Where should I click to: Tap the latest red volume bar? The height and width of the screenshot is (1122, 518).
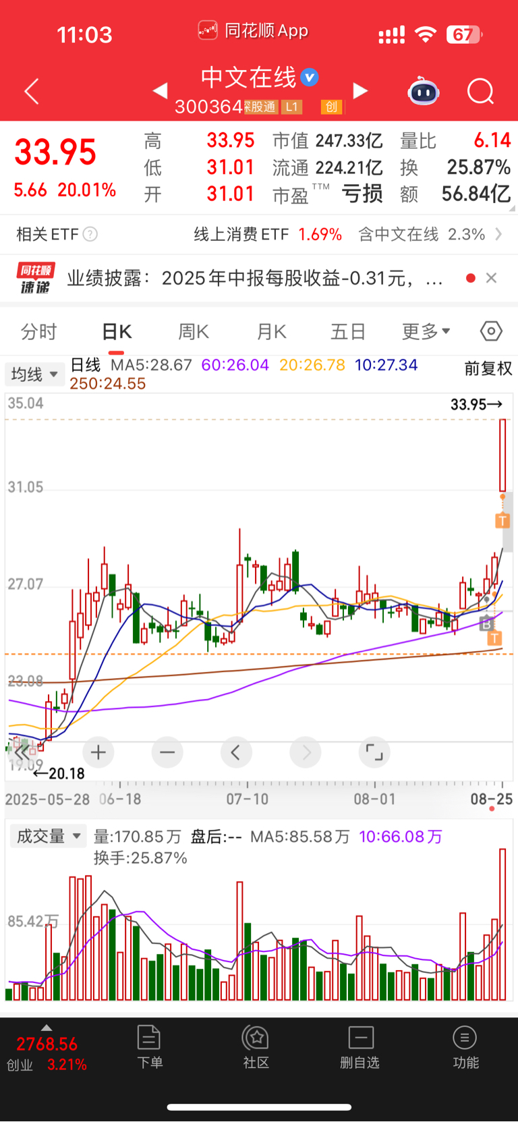pos(502,924)
